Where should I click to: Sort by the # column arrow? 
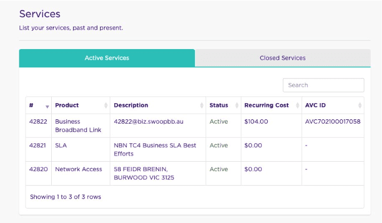tap(47, 106)
